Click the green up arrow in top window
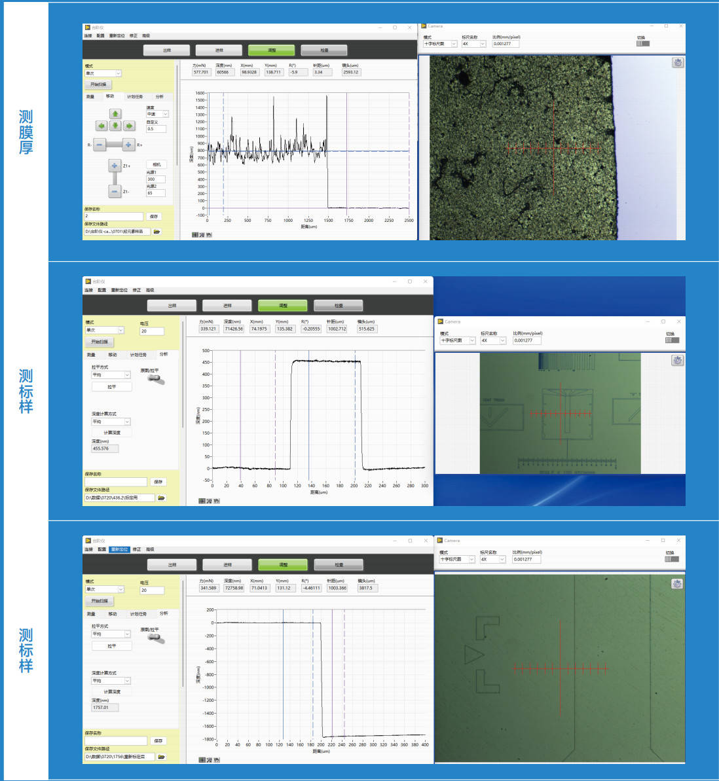This screenshot has height=781, width=719. pyautogui.click(x=115, y=114)
